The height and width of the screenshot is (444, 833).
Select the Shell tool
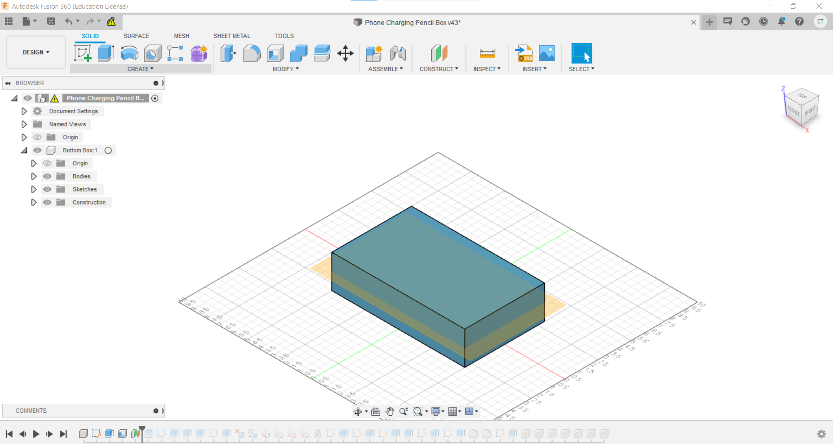pos(275,53)
